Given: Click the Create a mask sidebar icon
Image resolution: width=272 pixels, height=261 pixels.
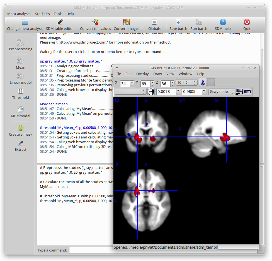Looking at the screenshot, I should [20, 130].
